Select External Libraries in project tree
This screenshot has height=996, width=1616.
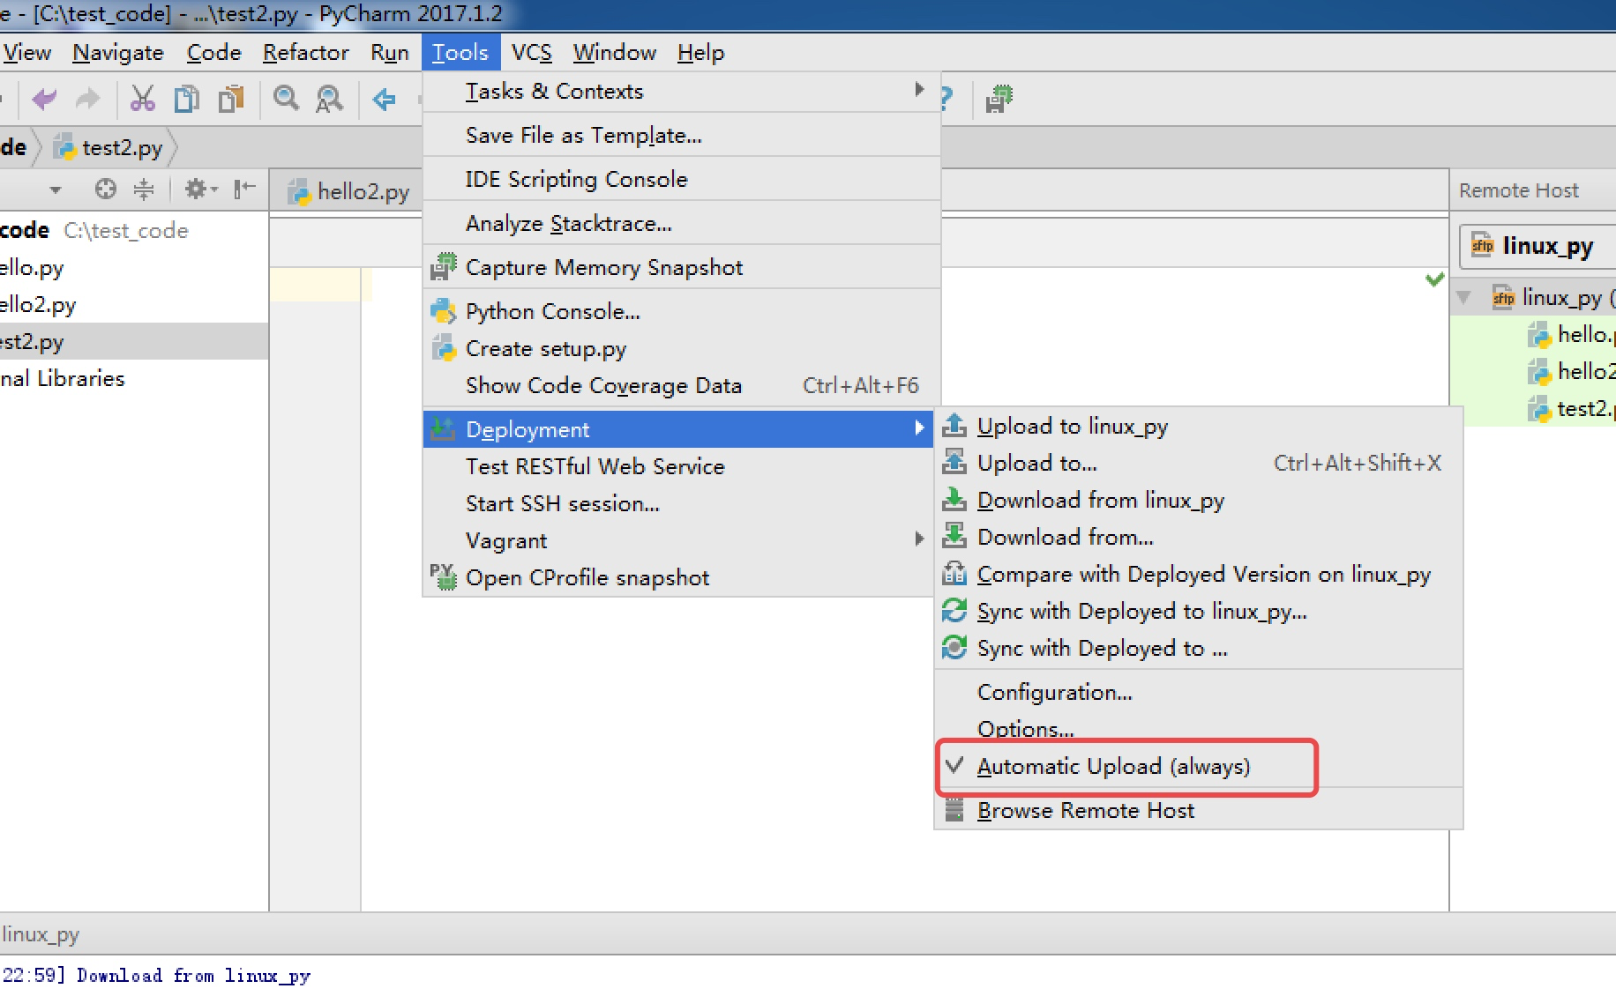pyautogui.click(x=134, y=378)
